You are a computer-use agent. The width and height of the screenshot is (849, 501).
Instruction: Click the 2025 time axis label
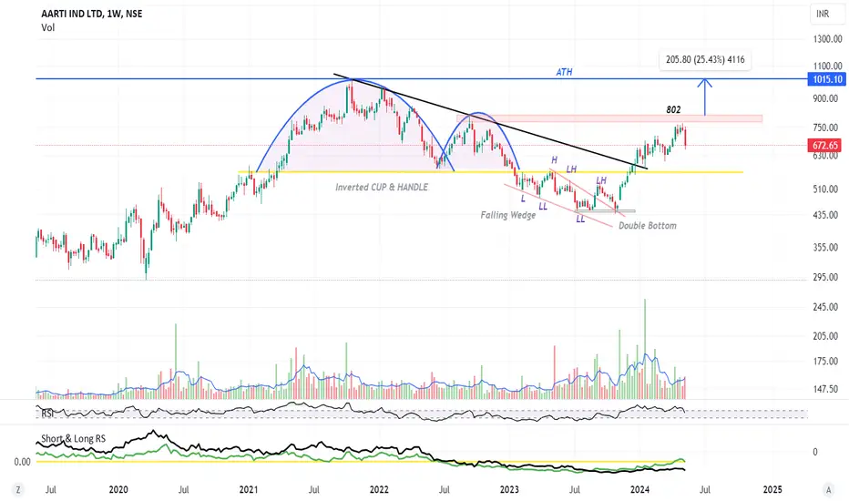772,490
